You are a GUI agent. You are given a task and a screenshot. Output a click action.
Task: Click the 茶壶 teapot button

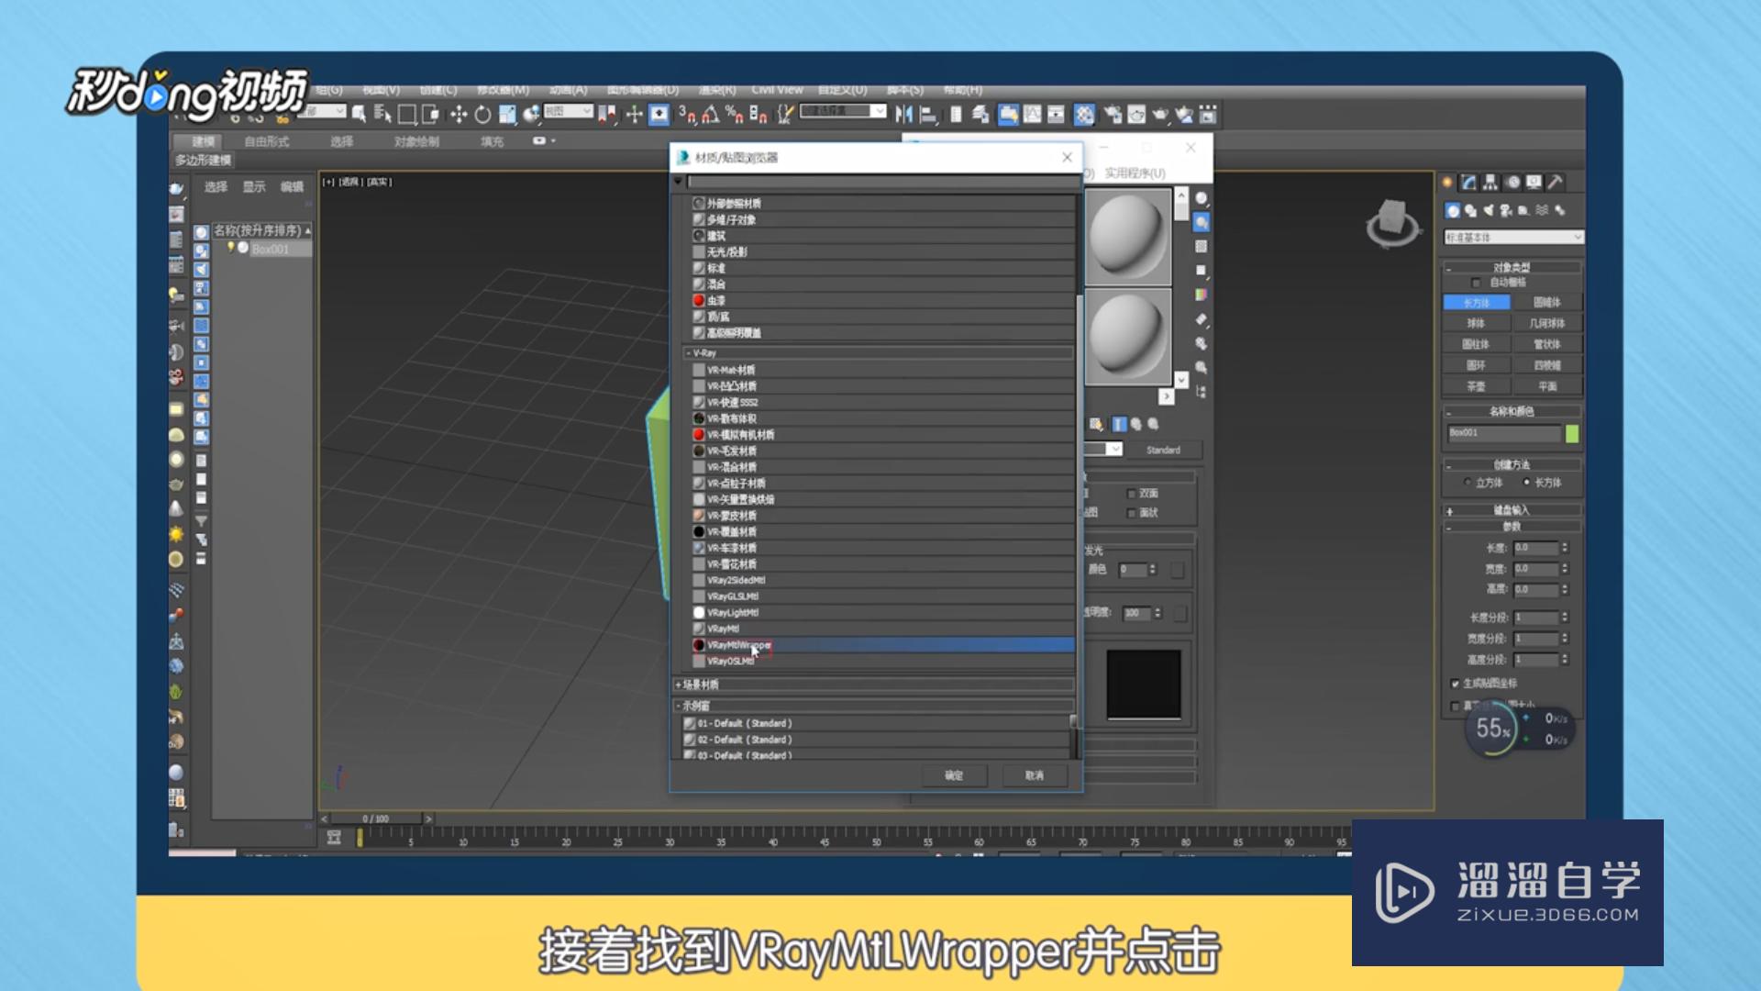point(1476,386)
